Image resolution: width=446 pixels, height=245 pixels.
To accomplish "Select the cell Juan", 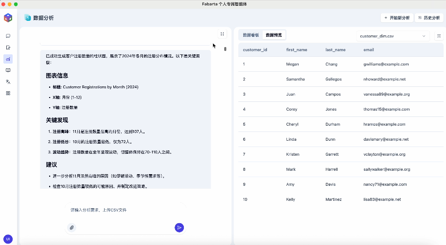I will click(291, 94).
